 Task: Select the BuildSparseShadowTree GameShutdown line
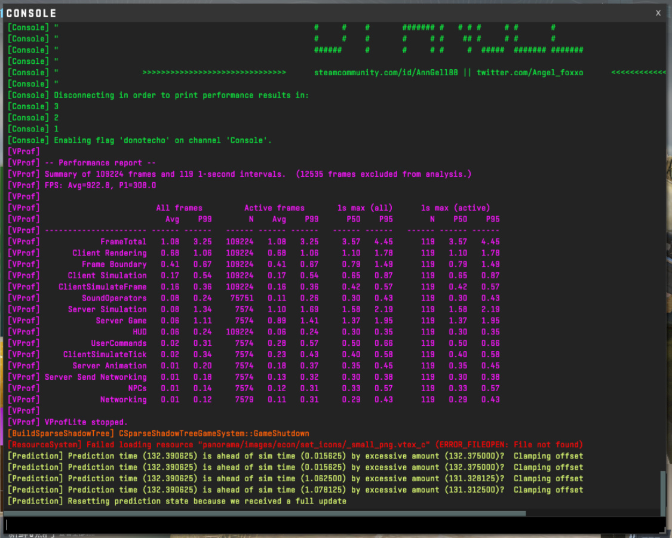click(158, 434)
